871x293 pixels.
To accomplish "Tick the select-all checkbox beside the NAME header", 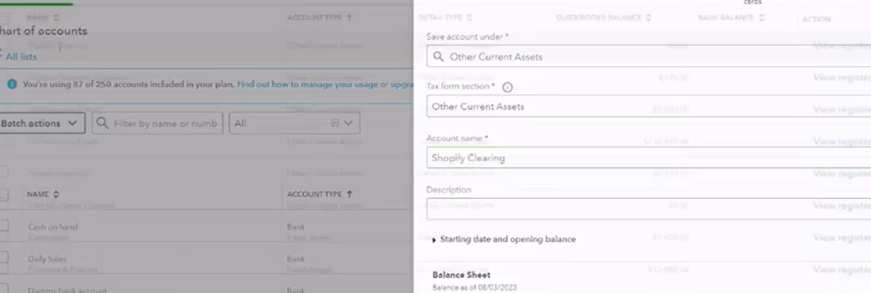I will click(x=3, y=195).
